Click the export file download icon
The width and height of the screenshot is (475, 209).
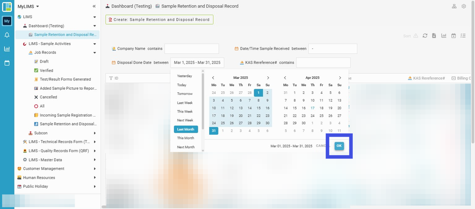pyautogui.click(x=434, y=36)
